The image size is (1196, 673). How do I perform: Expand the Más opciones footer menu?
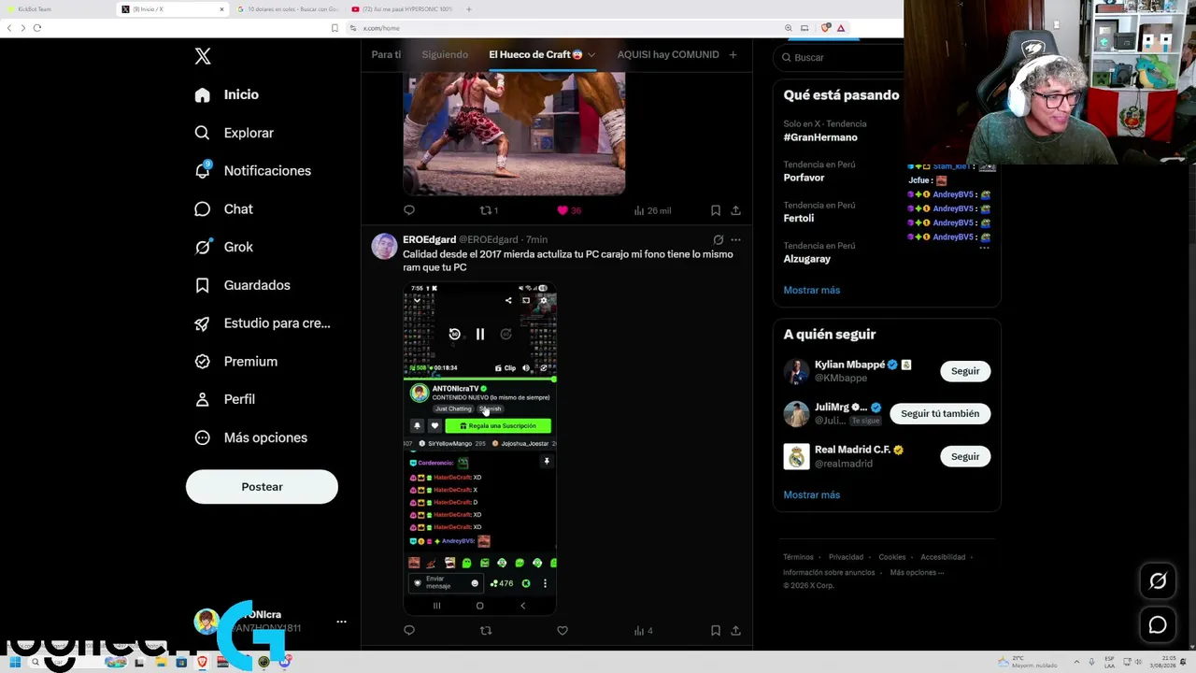917,572
